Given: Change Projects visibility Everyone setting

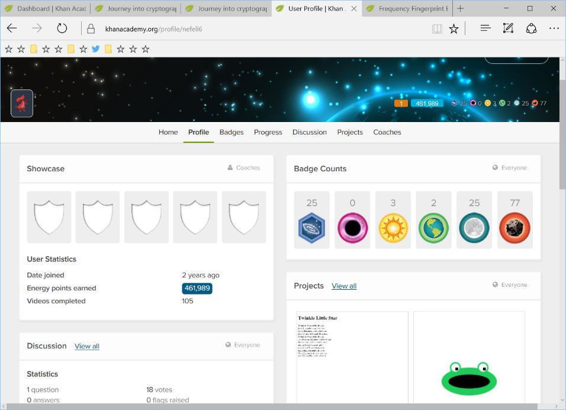Looking at the screenshot, I should [510, 284].
